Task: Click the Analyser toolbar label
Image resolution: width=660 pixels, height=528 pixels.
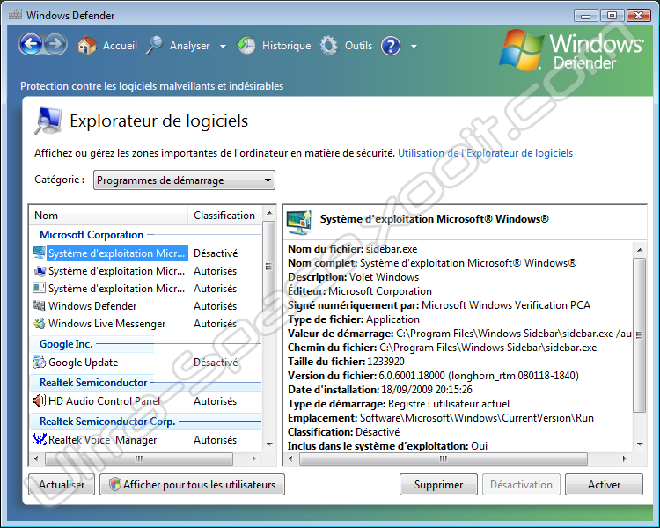Action: pyautogui.click(x=189, y=46)
